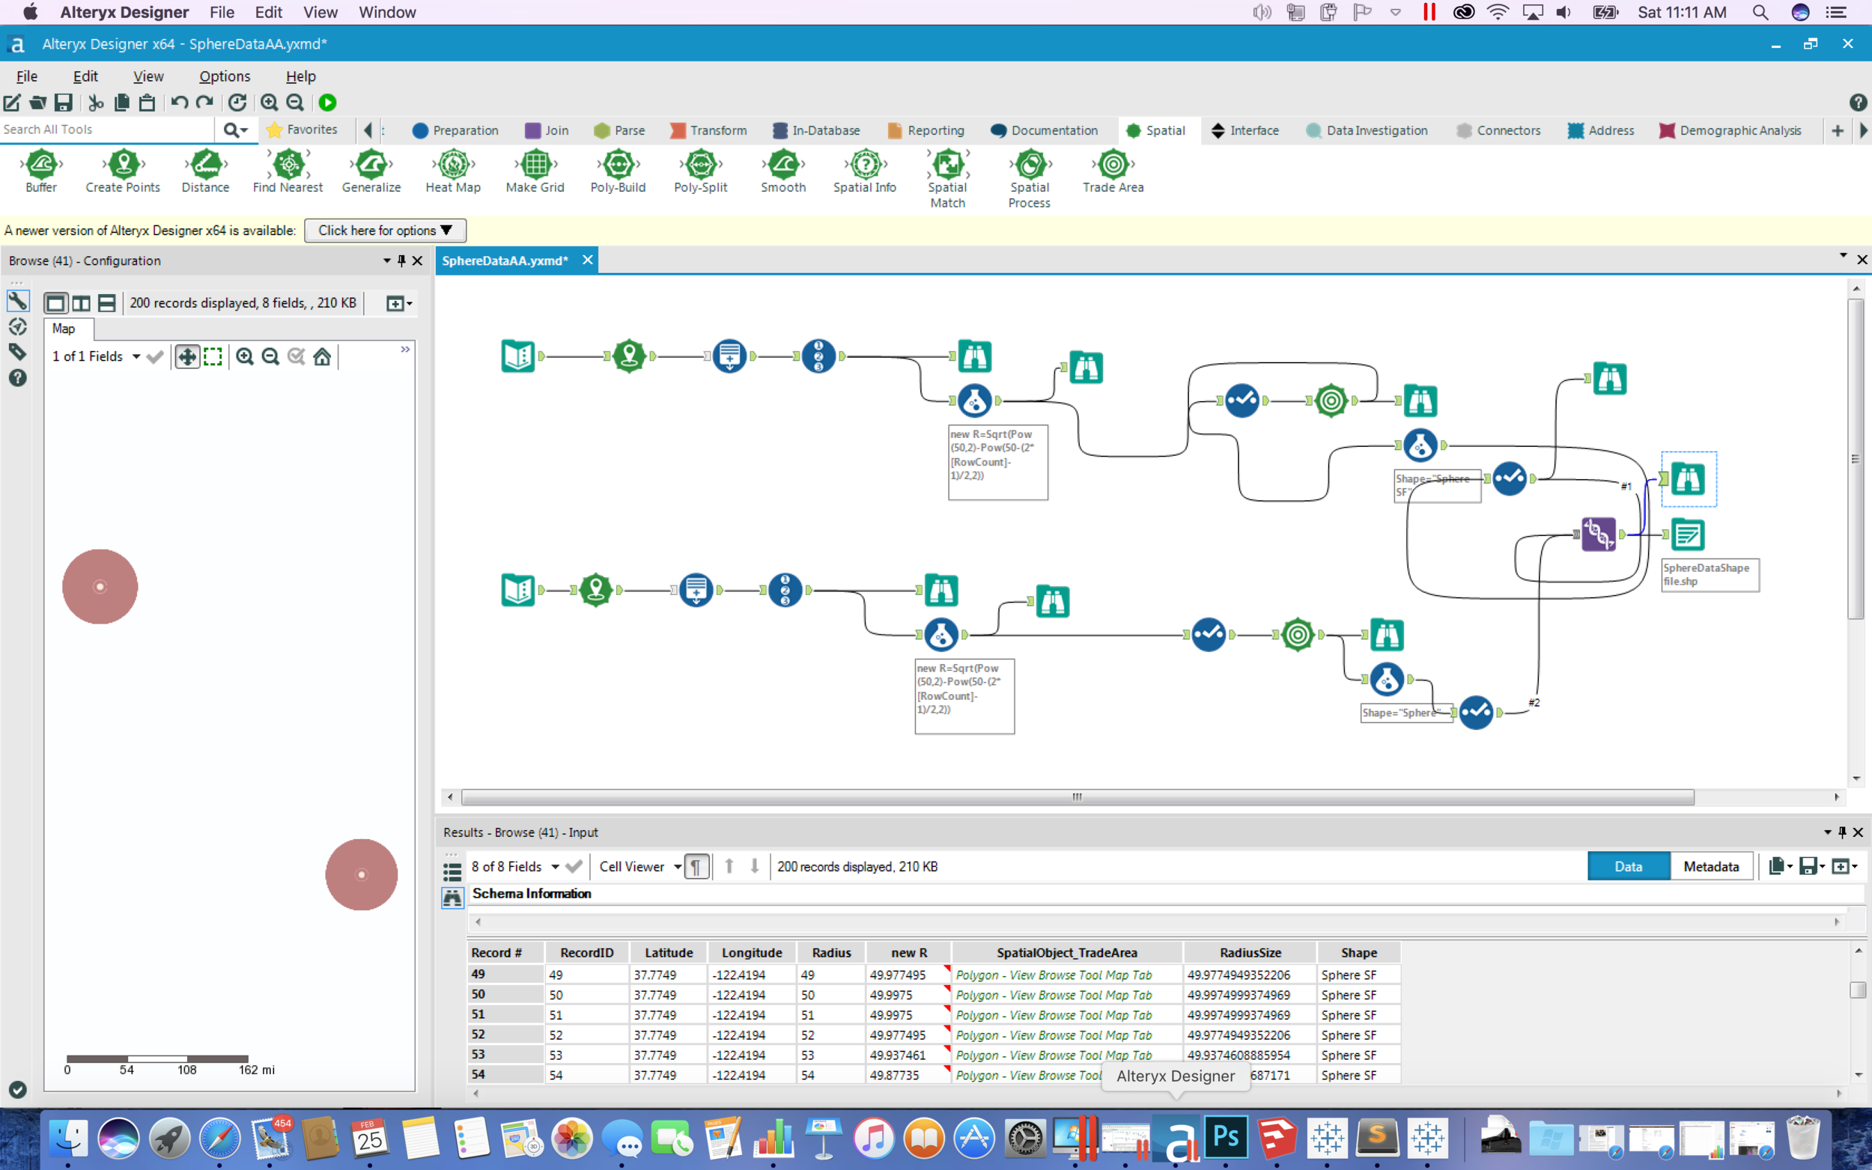
Task: Undo the last action in toolbar
Action: click(x=180, y=102)
